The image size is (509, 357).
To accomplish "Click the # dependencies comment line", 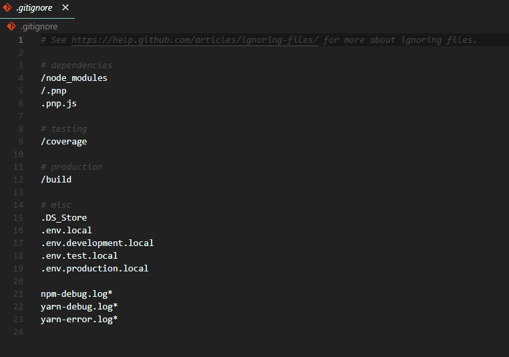I will click(77, 66).
